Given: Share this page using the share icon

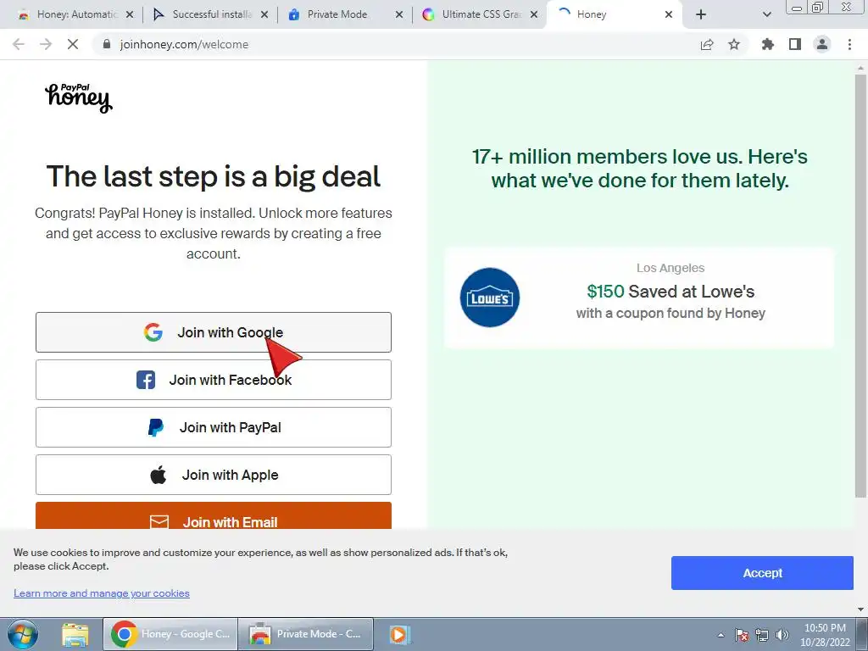Looking at the screenshot, I should click(707, 44).
